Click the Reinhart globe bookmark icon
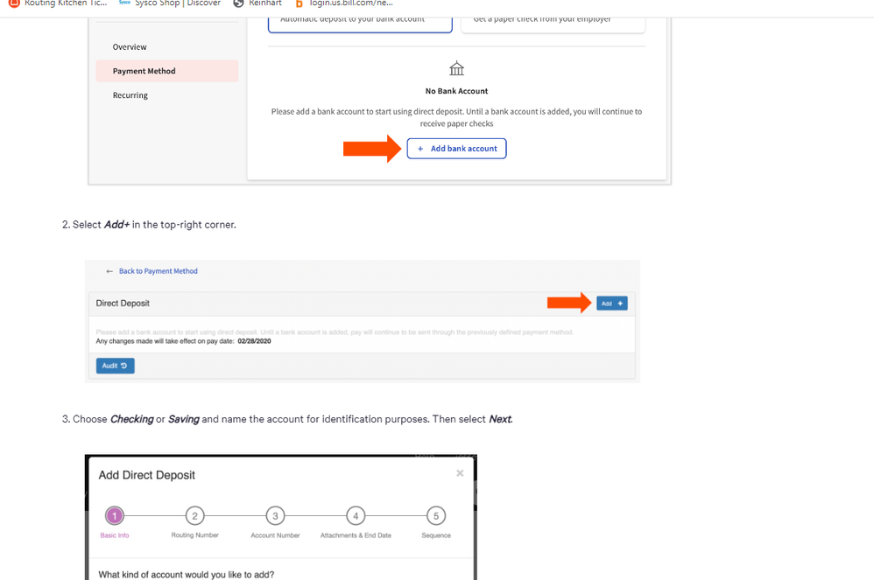This screenshot has height=580, width=874. 238,3
